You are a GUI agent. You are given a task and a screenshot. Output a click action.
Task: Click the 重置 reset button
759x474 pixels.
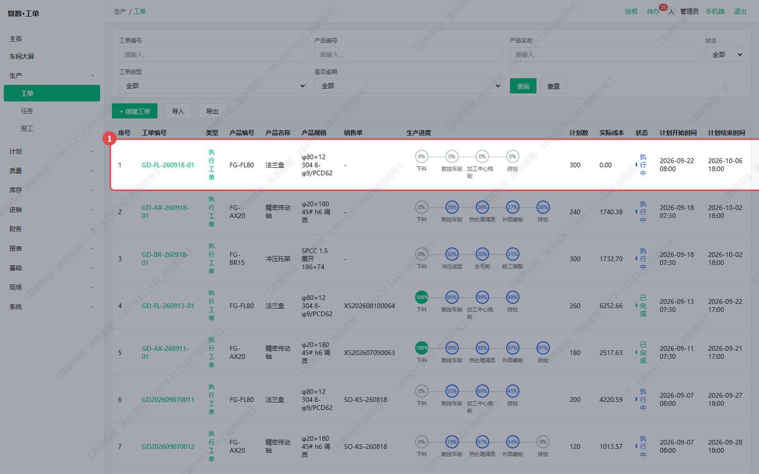coord(554,86)
